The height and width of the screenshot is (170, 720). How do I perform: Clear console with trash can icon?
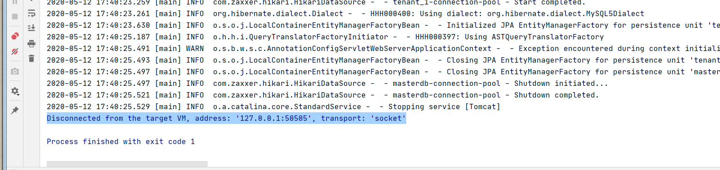(31, 58)
